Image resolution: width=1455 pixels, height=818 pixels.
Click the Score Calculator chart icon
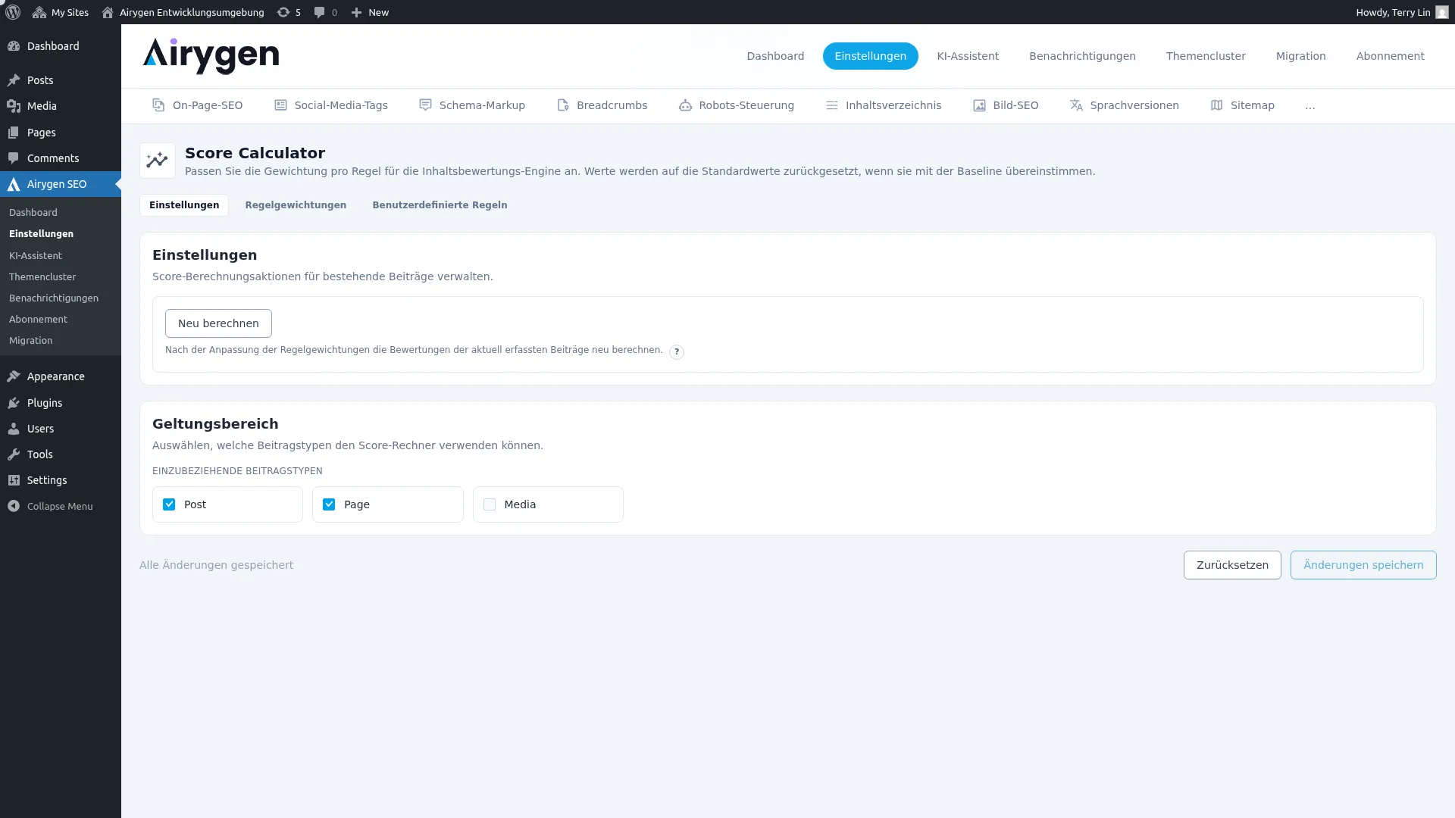pos(158,161)
